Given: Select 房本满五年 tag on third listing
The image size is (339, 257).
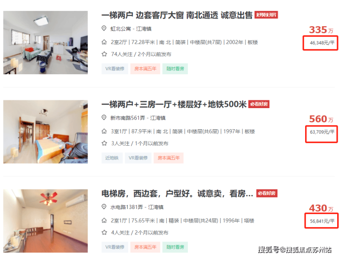Looking at the screenshot, I should tap(145, 247).
